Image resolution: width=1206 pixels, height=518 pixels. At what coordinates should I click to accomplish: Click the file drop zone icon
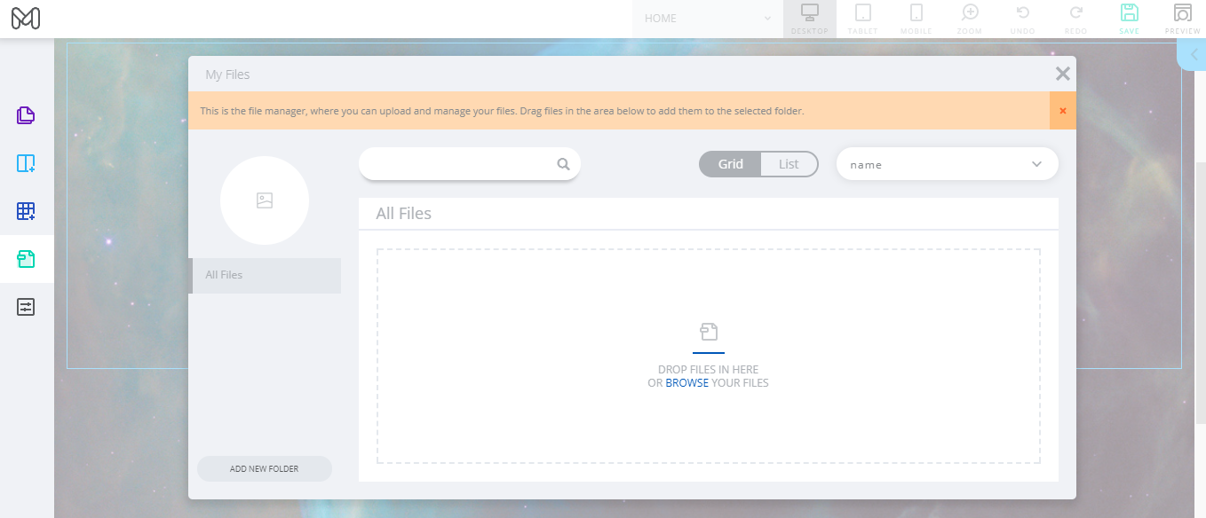pos(708,332)
